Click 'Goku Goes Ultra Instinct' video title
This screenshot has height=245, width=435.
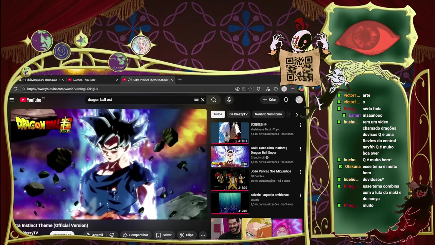pos(269,150)
